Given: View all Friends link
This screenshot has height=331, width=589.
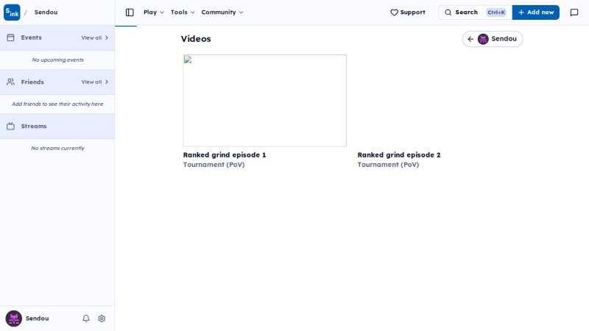Looking at the screenshot, I should pos(95,82).
